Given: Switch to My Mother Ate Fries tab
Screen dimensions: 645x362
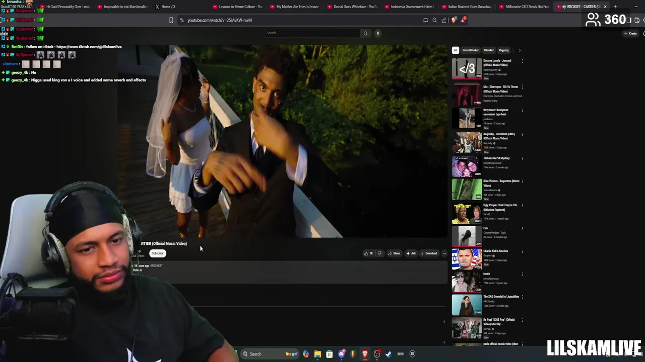Looking at the screenshot, I should coord(295,7).
